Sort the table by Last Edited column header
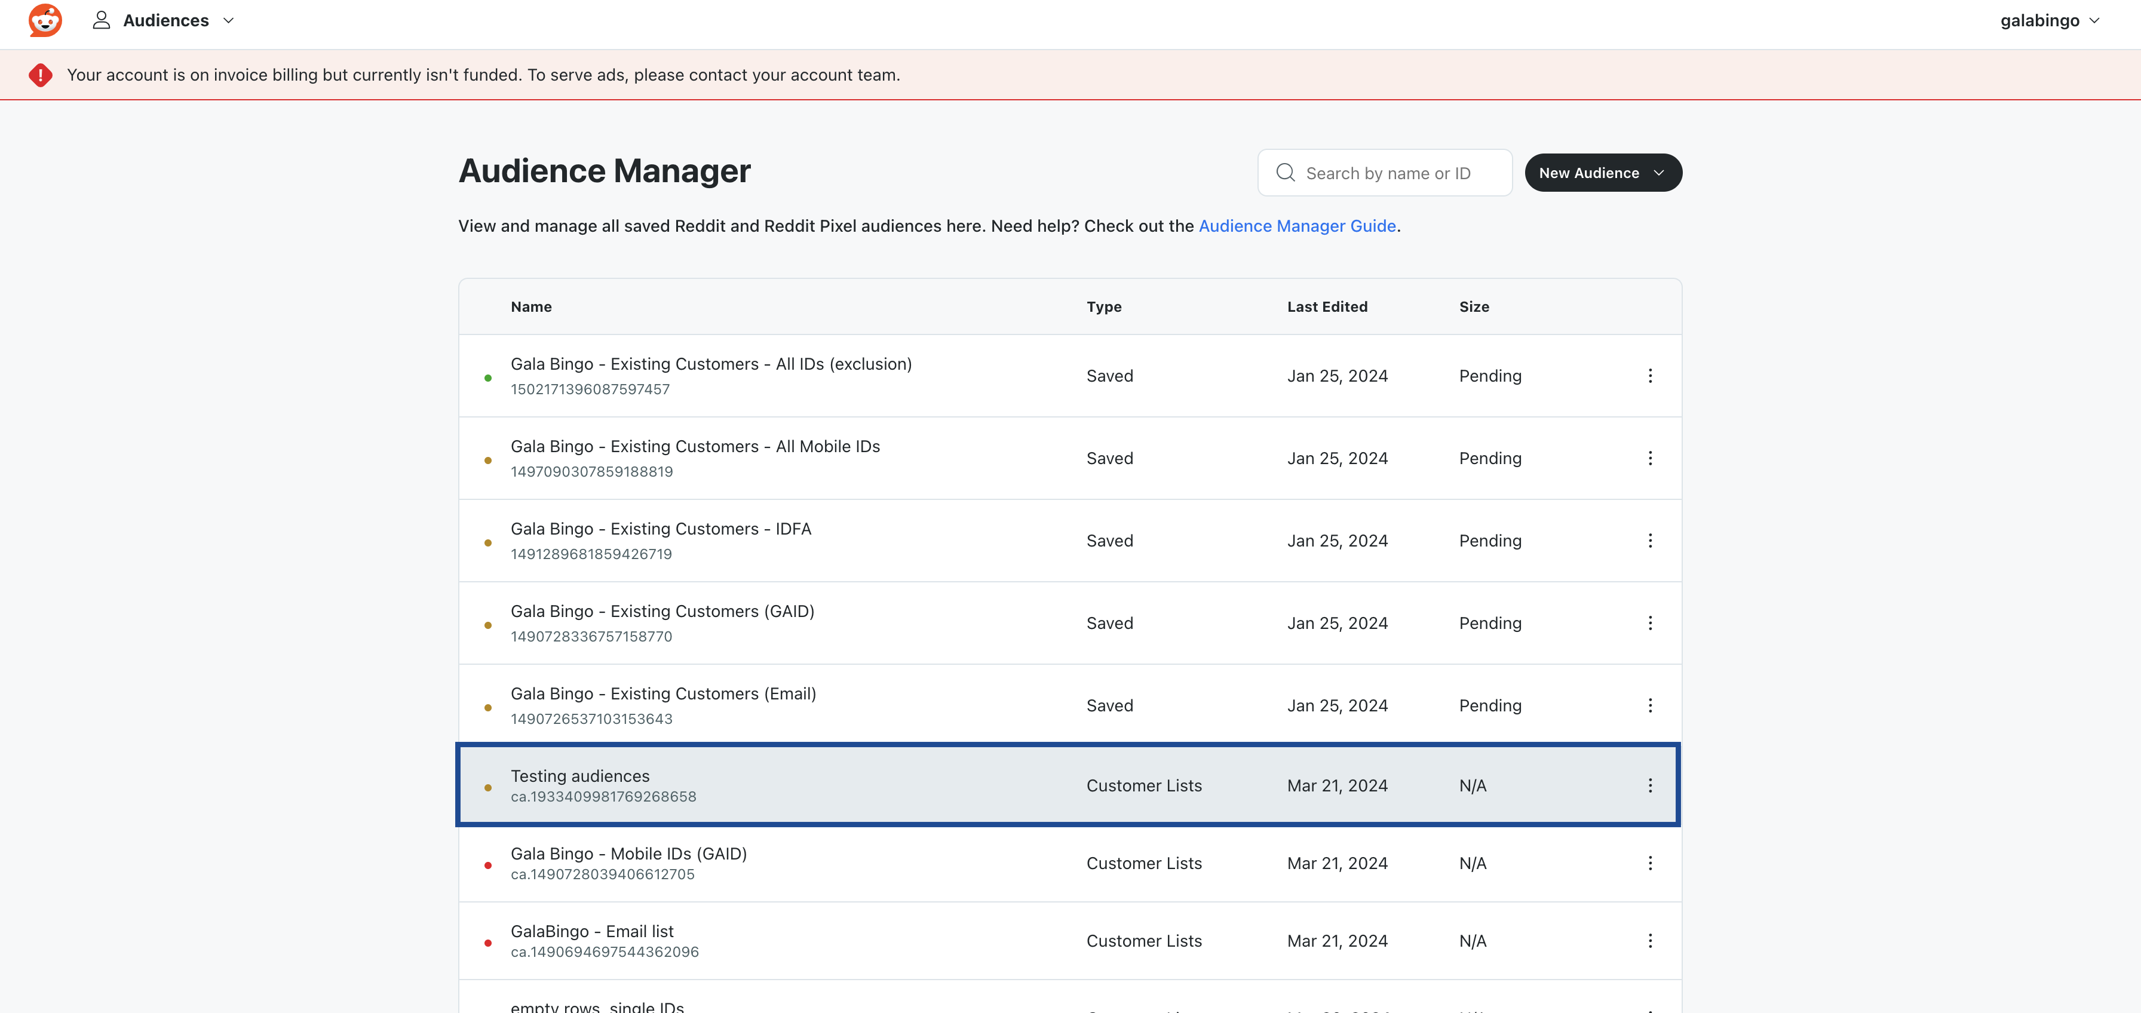 (x=1327, y=306)
